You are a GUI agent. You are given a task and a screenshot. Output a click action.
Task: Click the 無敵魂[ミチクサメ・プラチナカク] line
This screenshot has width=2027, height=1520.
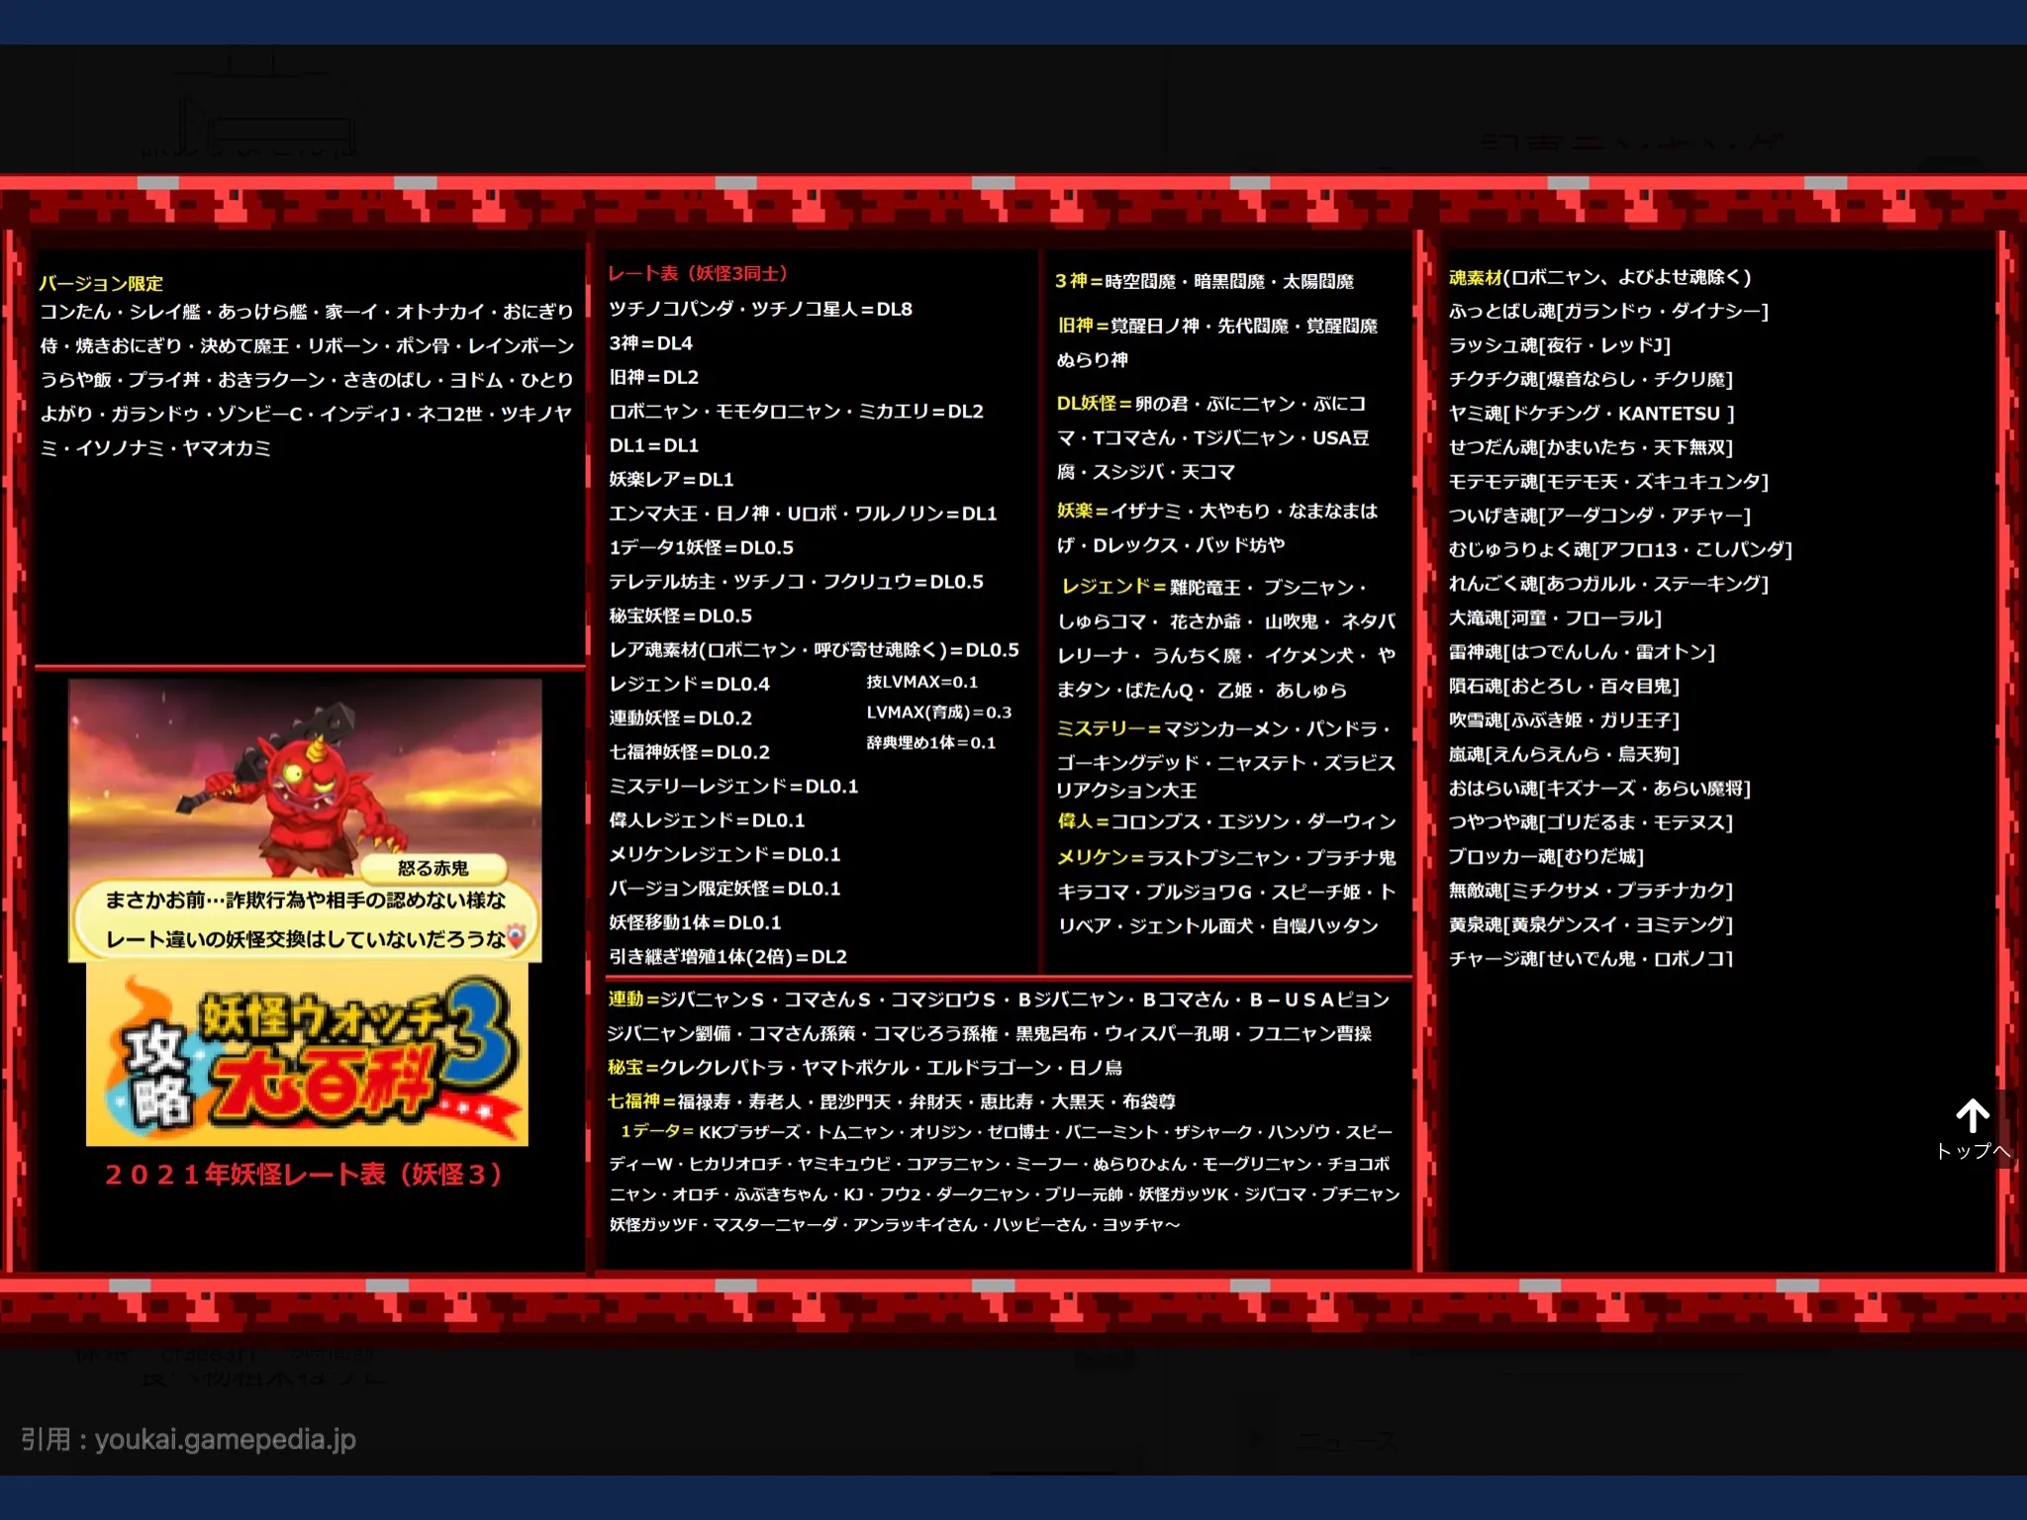coord(1591,891)
